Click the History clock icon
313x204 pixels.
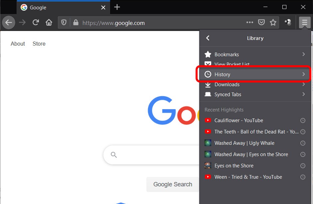[208, 74]
